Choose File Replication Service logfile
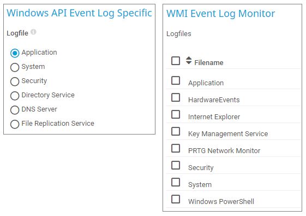Screen dimensions: 306x216 15,124
